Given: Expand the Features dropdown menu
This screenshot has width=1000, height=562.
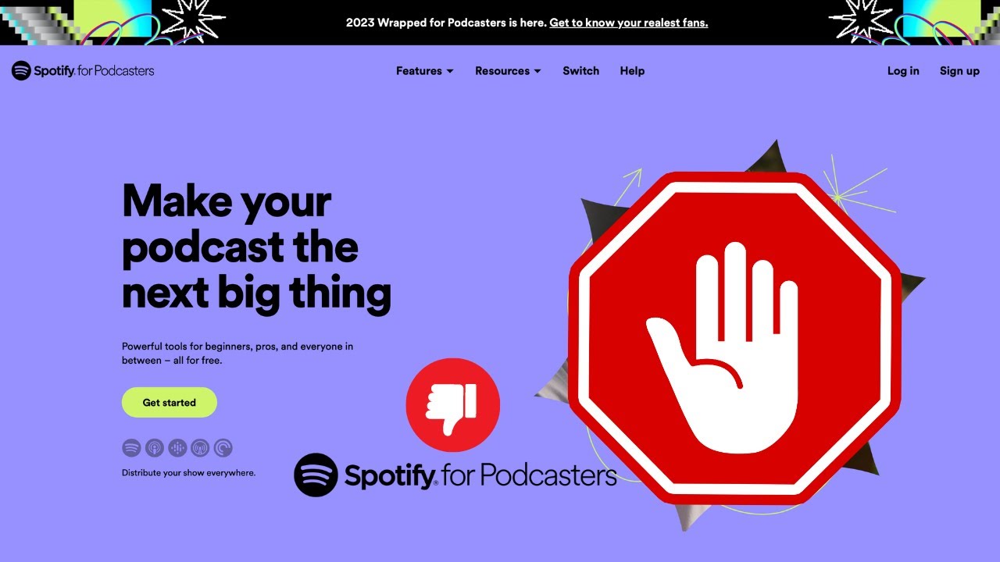Looking at the screenshot, I should [424, 70].
